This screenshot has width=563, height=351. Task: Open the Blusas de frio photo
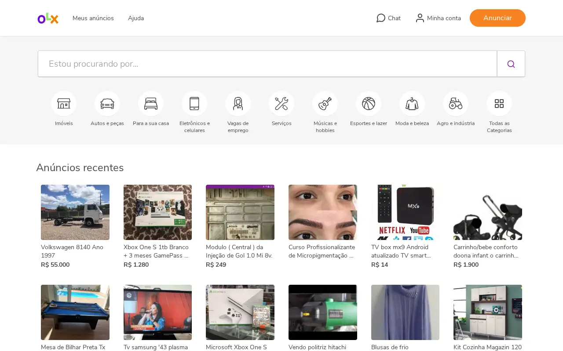coord(405,312)
